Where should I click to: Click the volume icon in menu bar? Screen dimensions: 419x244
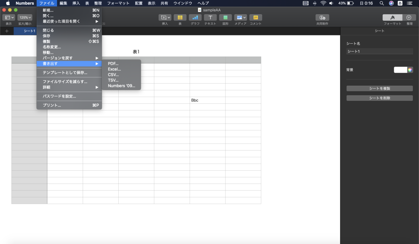point(331,3)
